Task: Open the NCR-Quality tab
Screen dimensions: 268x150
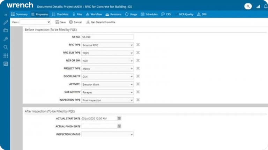Action: point(184,14)
